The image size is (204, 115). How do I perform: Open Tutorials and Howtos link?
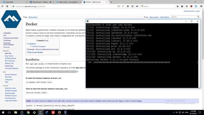[x=11, y=38]
